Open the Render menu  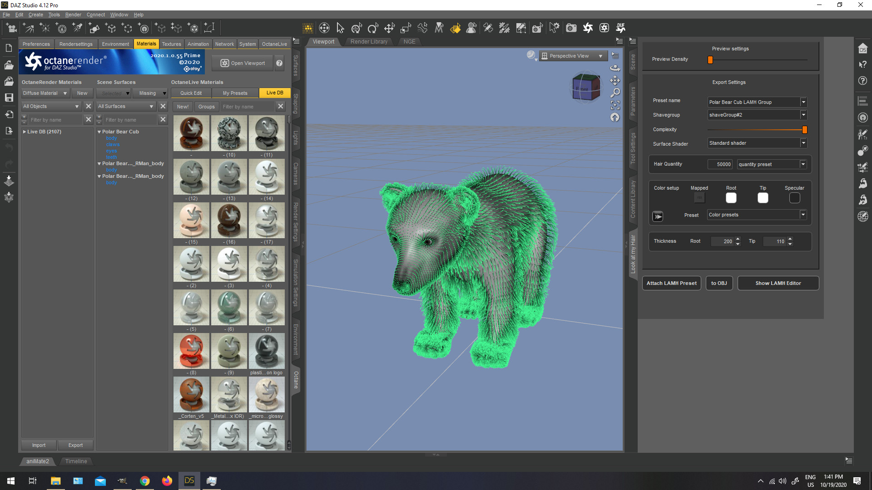point(73,15)
